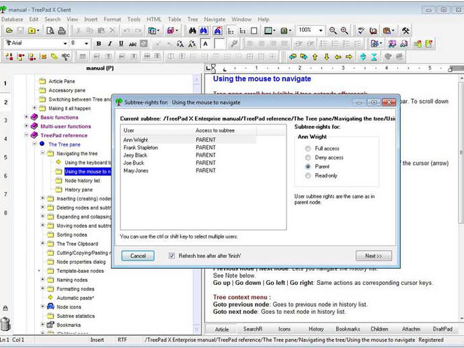The height and width of the screenshot is (348, 464).
Task: Click the Goto next node icon
Action: [303, 56]
